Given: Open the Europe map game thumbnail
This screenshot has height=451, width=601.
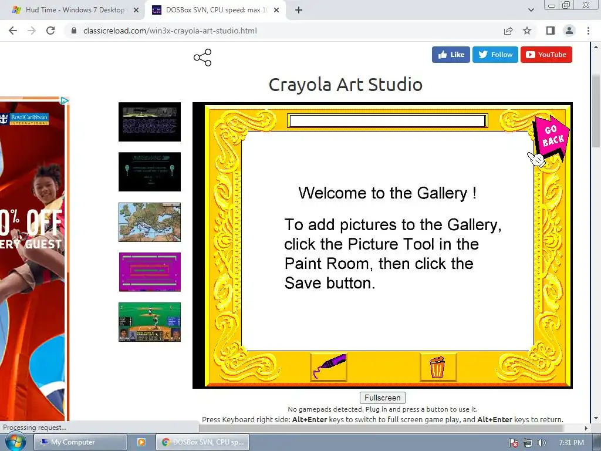Looking at the screenshot, I should (x=150, y=223).
